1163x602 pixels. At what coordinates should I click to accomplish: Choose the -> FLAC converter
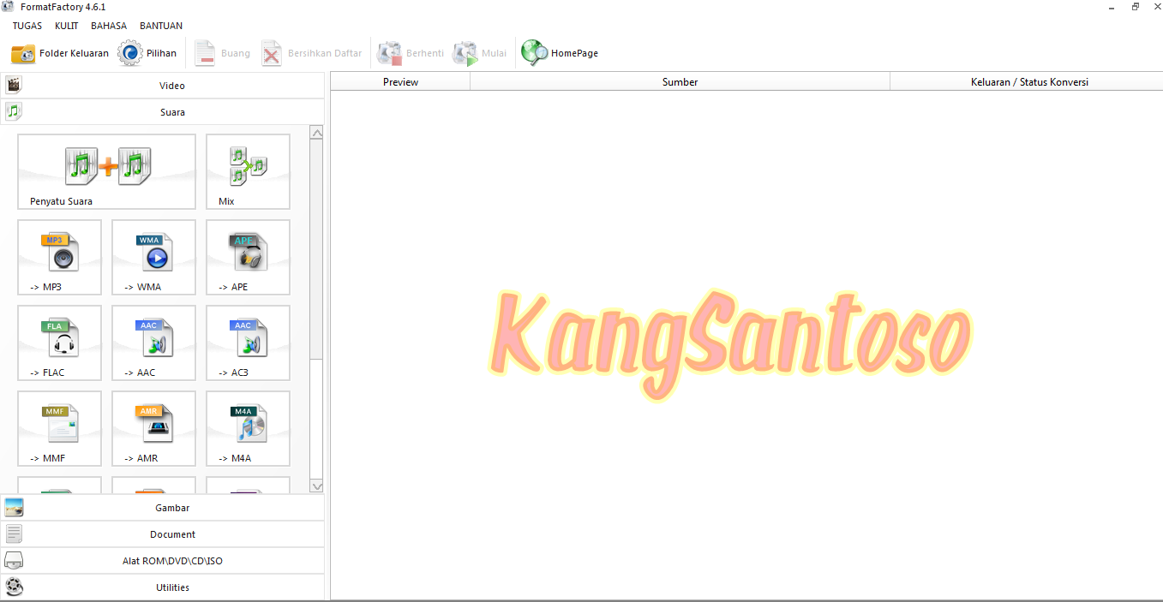59,343
